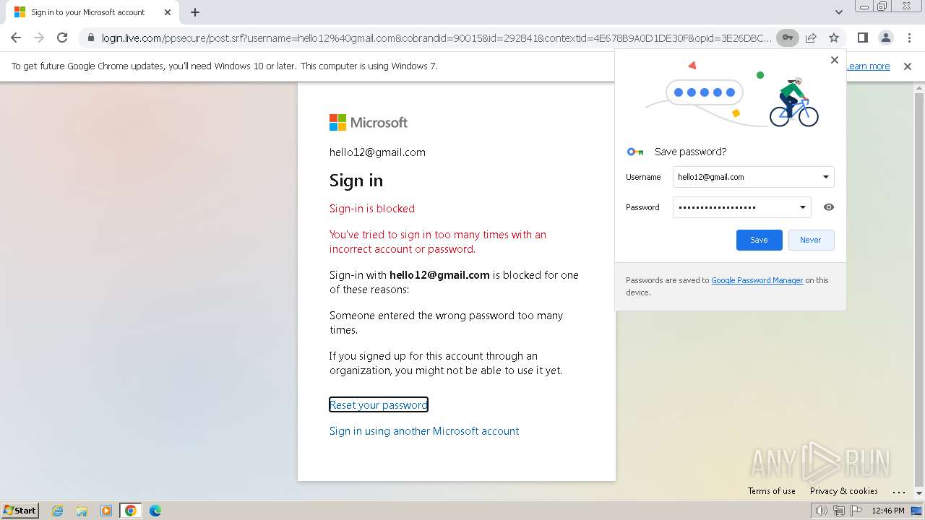Launch Internet Explorer from taskbar
Image resolution: width=925 pixels, height=520 pixels.
(58, 511)
